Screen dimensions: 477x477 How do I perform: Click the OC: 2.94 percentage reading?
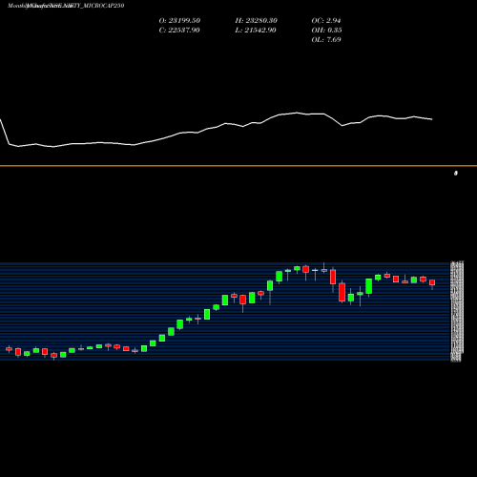coord(326,21)
